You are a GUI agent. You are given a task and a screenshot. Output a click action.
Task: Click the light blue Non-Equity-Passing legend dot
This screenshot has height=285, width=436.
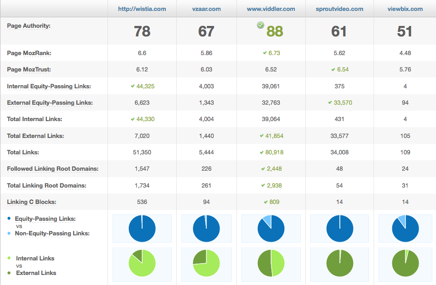tap(9, 234)
